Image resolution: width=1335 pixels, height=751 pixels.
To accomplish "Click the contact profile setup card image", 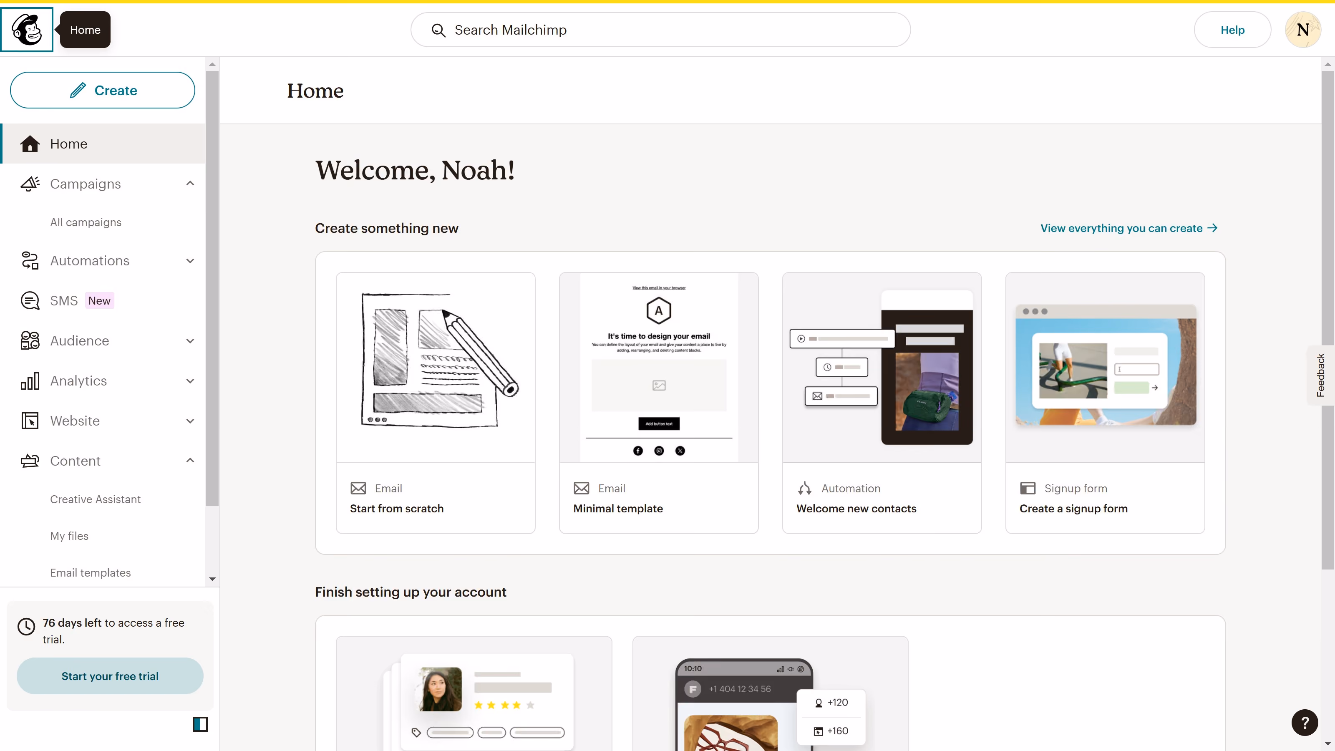I will coord(474,694).
